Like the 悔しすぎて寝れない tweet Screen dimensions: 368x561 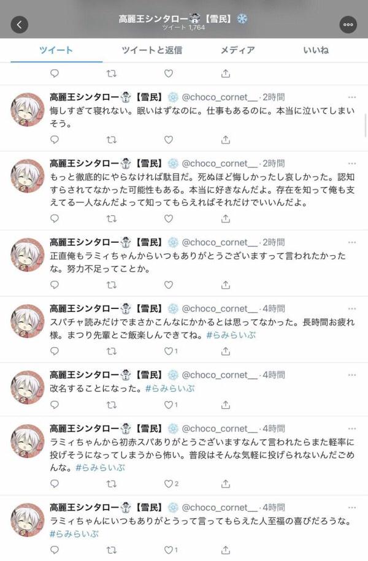pyautogui.click(x=169, y=140)
